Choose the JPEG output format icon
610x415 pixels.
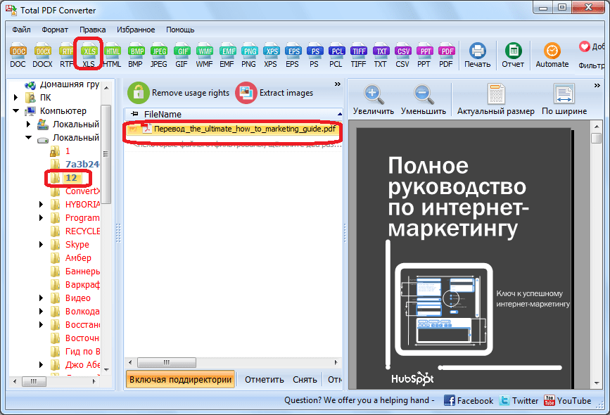pos(159,52)
